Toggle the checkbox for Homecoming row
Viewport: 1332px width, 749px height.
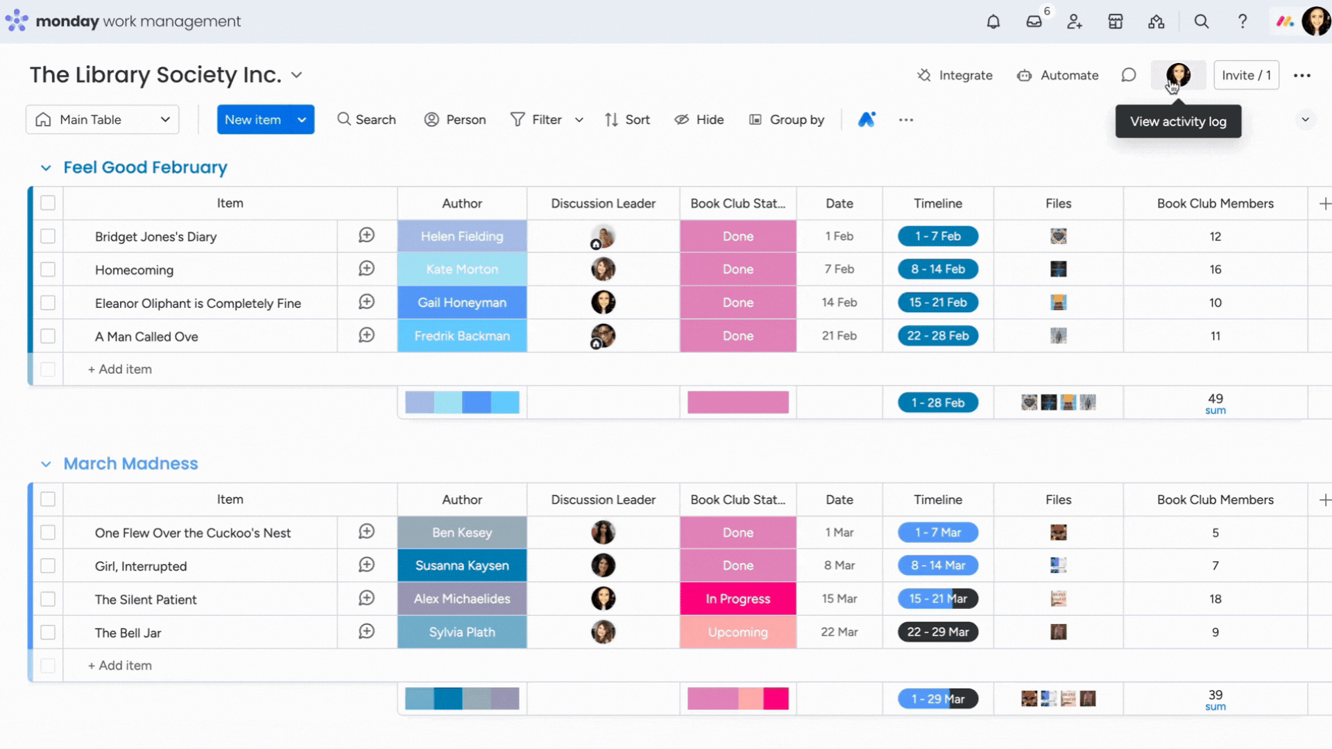tap(46, 269)
